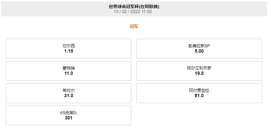Select AS皮莱队 at 301 odds
Screen dimensions: 271x130
click(69, 115)
